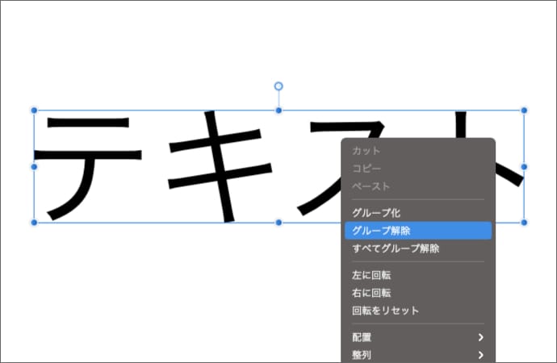This screenshot has height=363, width=557.
Task: Click the greyed-out カット menu entry
Action: 366,151
